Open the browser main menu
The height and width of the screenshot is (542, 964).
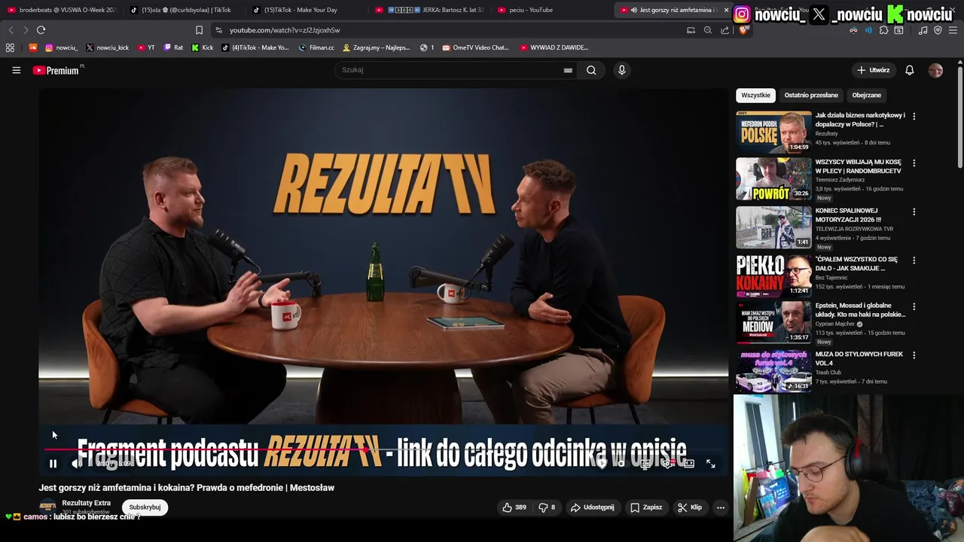click(953, 30)
